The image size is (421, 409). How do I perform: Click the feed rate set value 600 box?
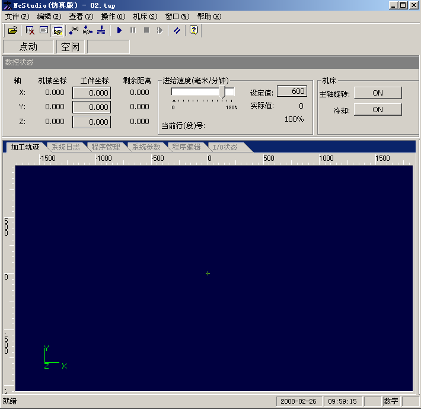point(292,91)
